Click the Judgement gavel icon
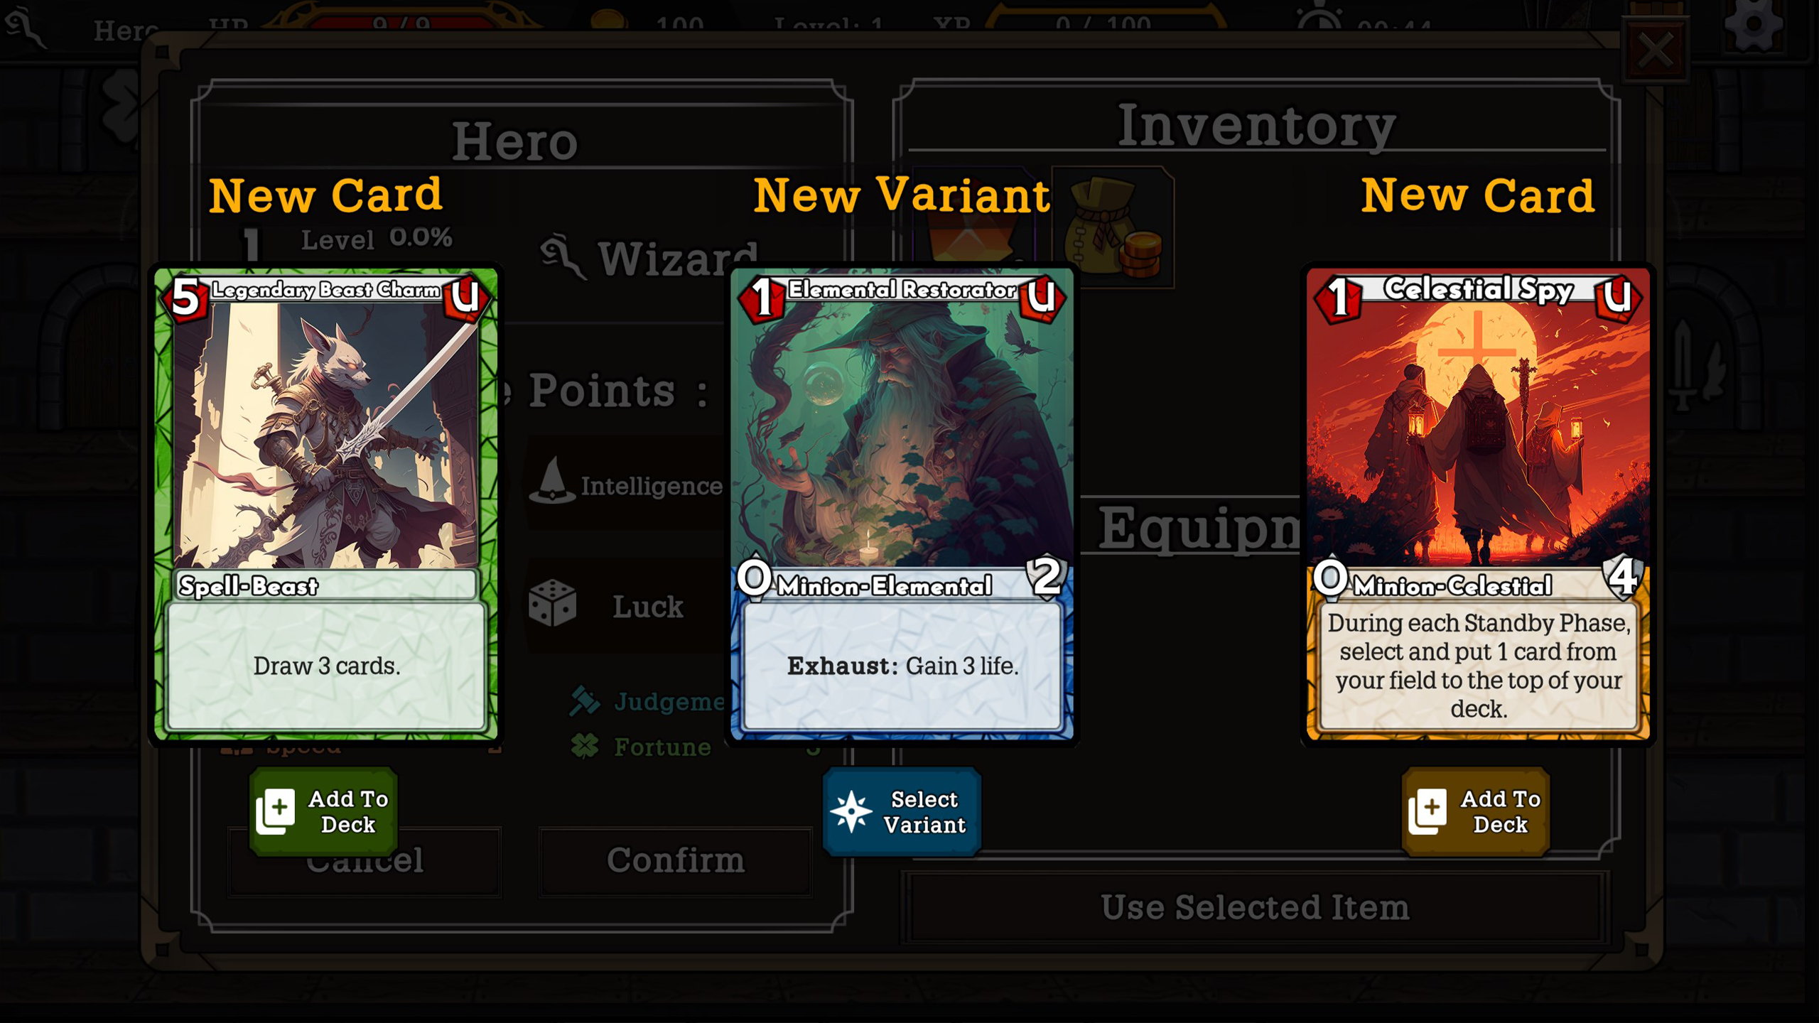Viewport: 1819px width, 1023px height. [x=585, y=701]
